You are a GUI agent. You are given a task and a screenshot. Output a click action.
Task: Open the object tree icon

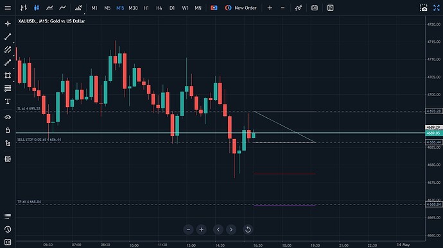[8, 144]
